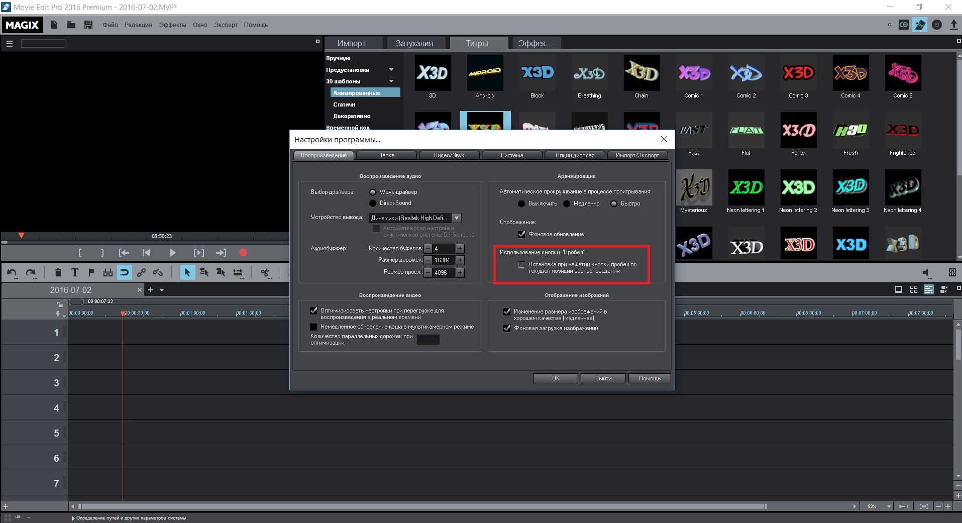Toggle the magnet snapping icon
This screenshot has height=523, width=962.
click(x=124, y=272)
